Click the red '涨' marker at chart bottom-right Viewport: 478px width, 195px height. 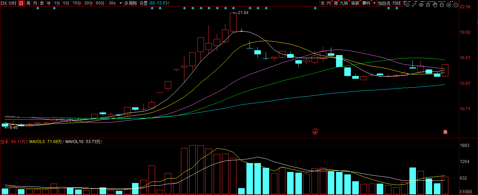pos(445,131)
